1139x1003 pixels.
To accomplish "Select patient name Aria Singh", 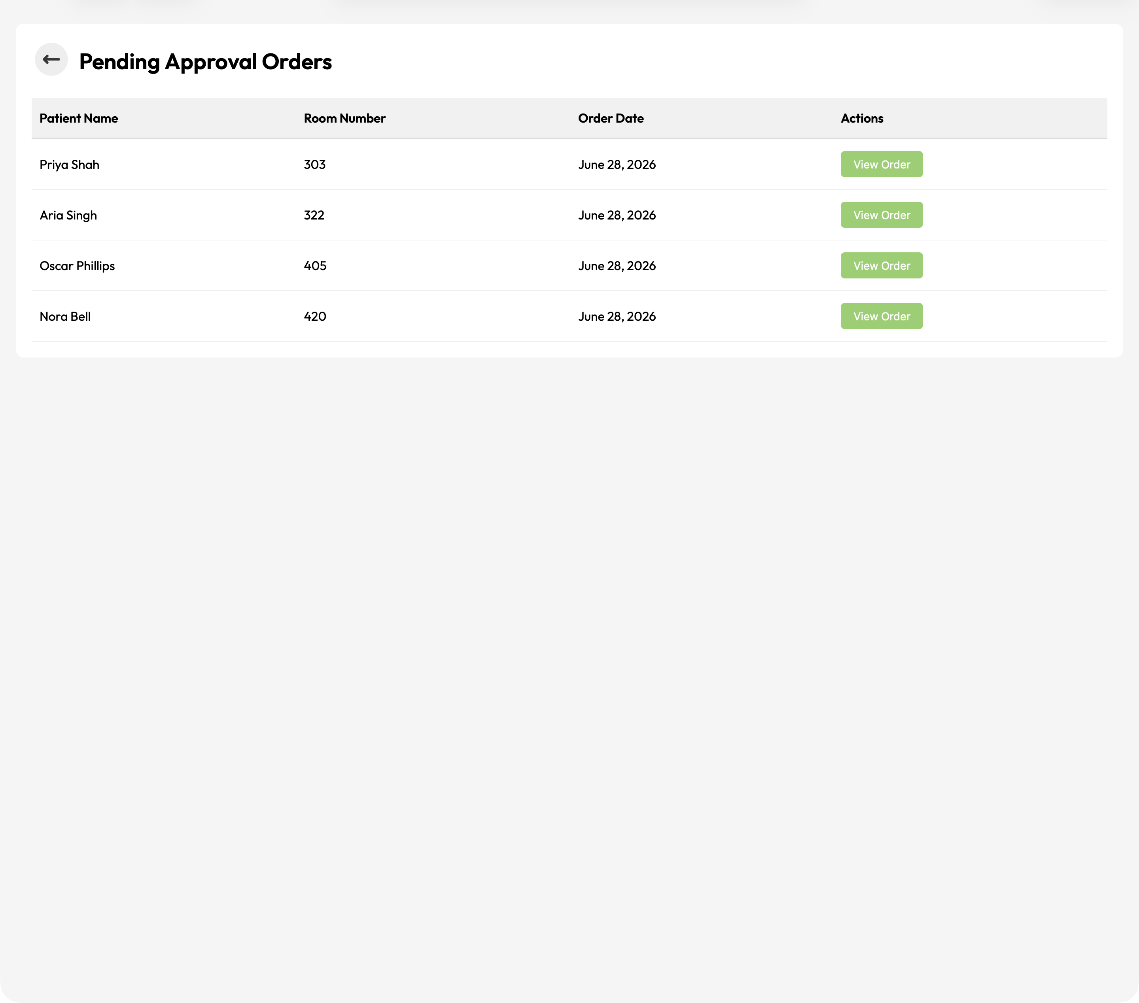I will (x=68, y=216).
